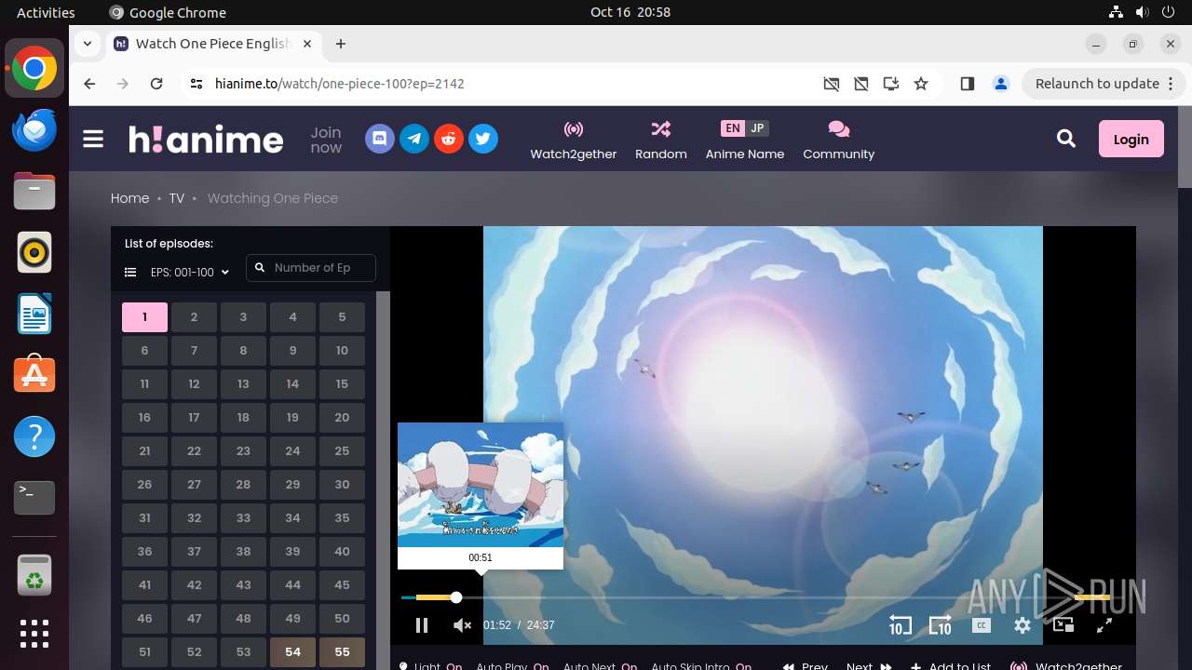This screenshot has width=1192, height=670.
Task: Go back in Chrome
Action: click(x=89, y=84)
